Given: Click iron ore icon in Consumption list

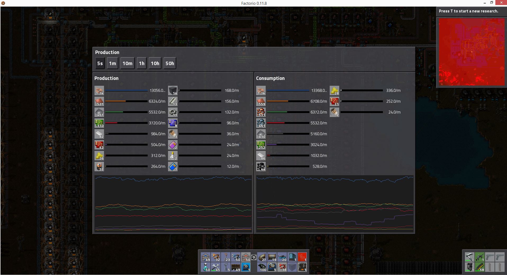Looking at the screenshot, I should click(261, 123).
